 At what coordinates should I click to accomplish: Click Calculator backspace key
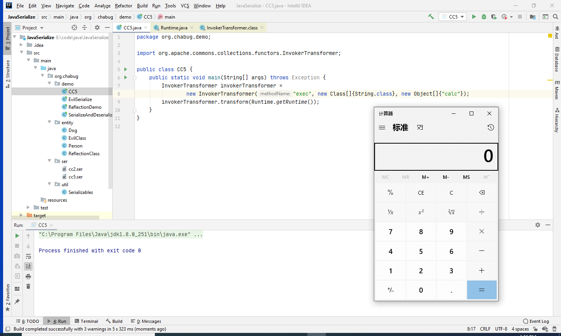(482, 192)
